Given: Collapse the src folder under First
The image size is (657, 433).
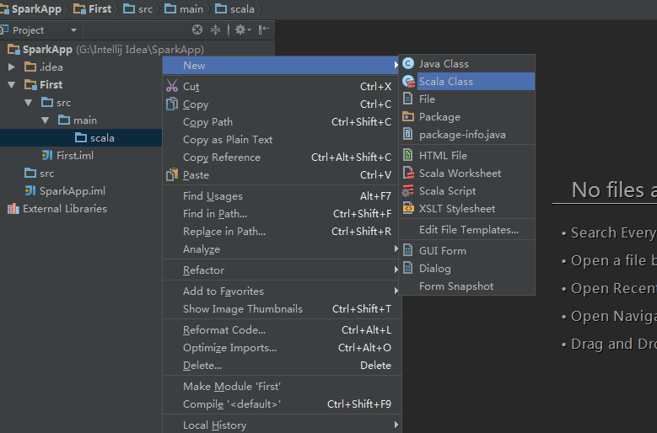Looking at the screenshot, I should click(x=29, y=103).
